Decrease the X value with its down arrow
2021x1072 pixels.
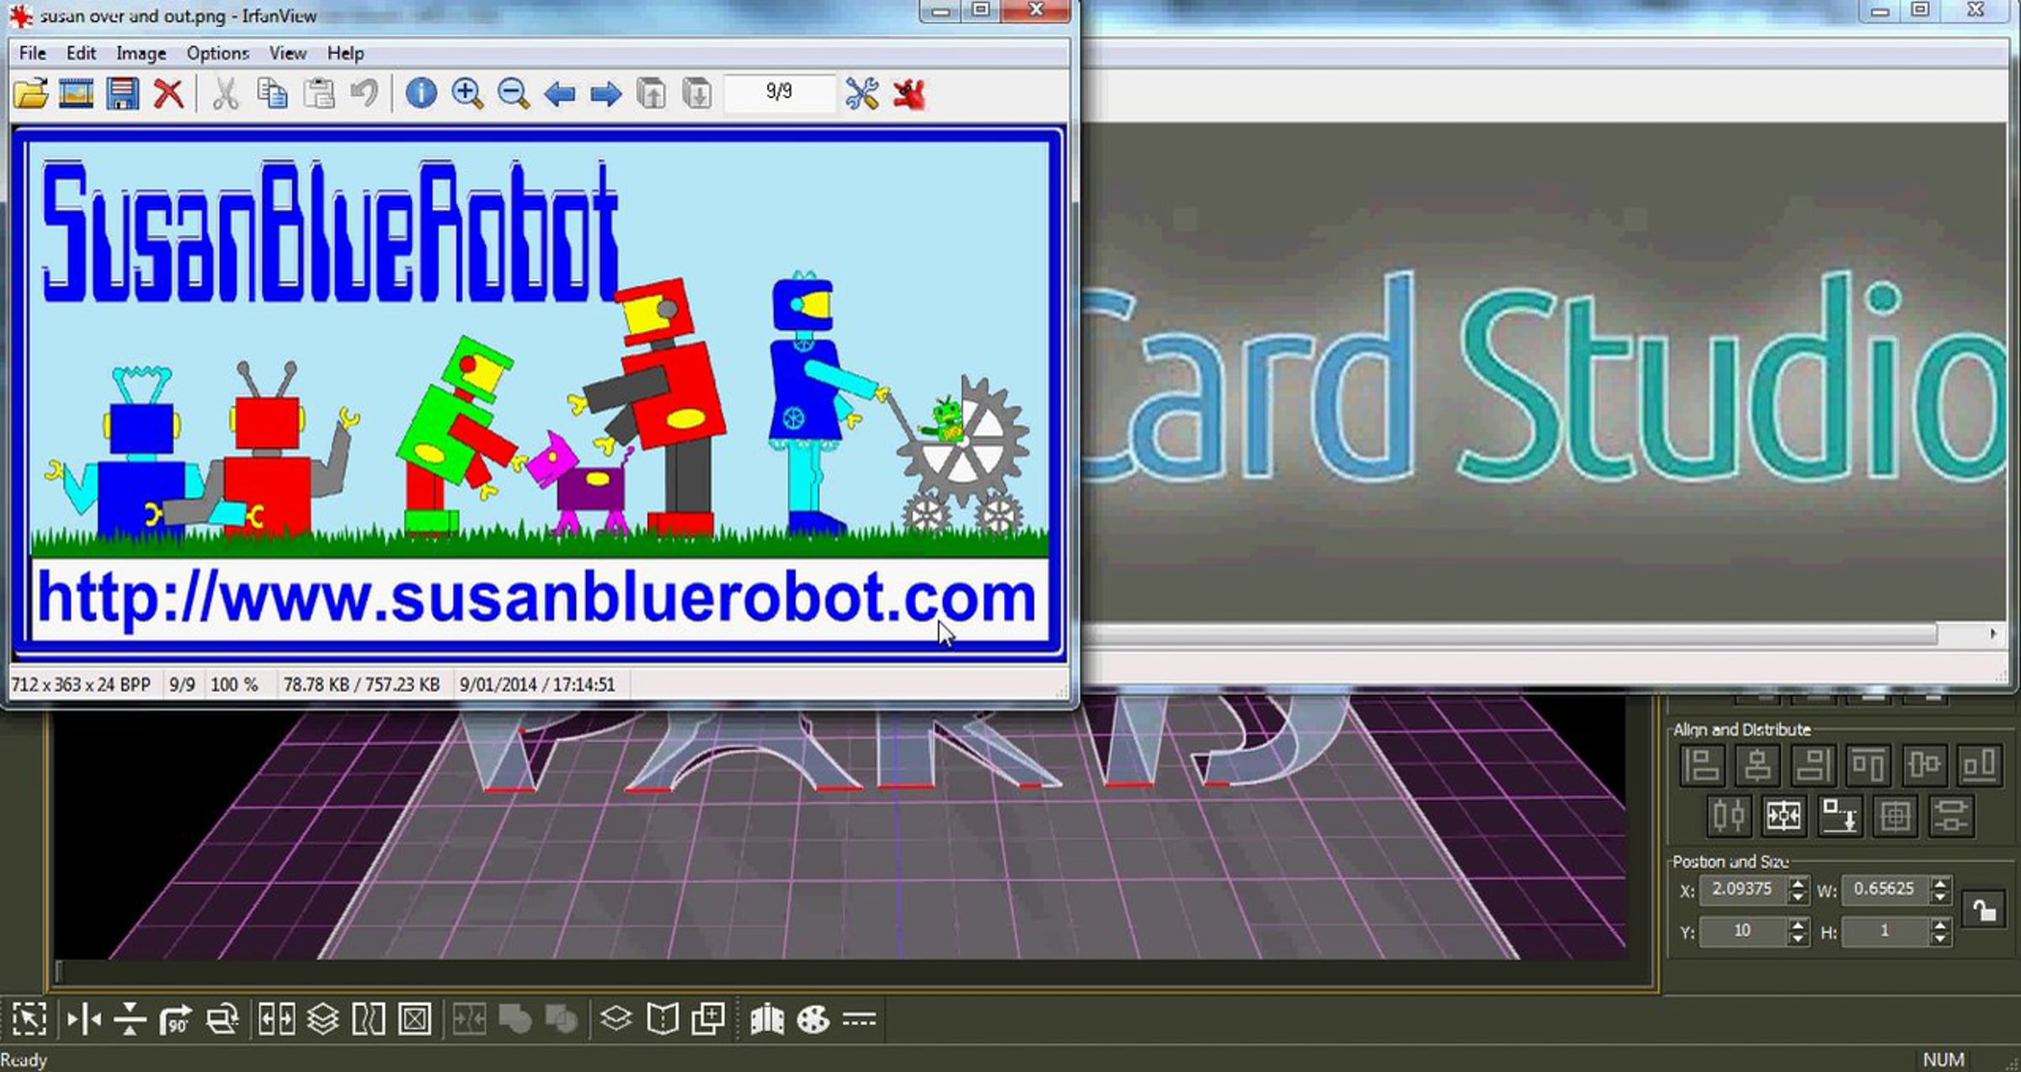(1798, 896)
